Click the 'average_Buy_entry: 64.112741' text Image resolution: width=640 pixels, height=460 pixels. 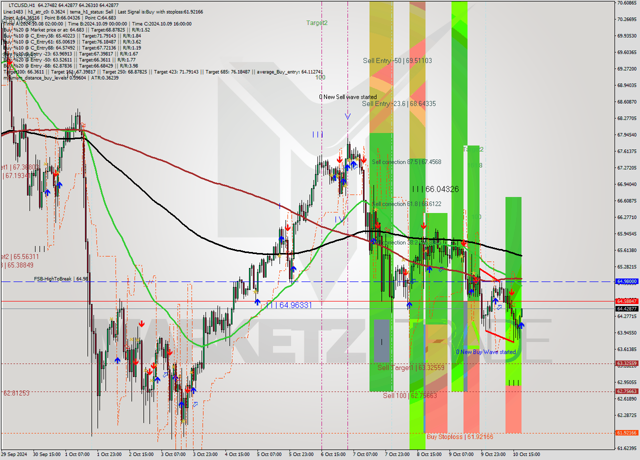(290, 71)
